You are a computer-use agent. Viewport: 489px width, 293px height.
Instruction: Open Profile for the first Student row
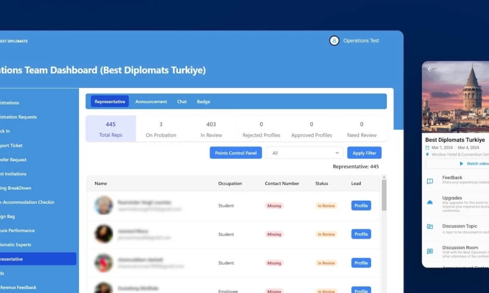point(361,206)
